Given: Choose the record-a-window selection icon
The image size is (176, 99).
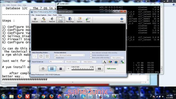Looking at the screenshot, I should 41,56.
